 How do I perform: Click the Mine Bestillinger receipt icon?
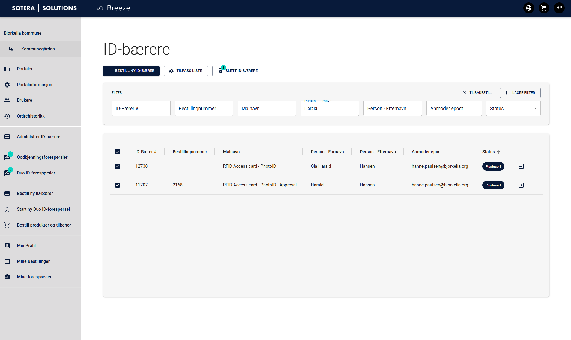pyautogui.click(x=7, y=261)
